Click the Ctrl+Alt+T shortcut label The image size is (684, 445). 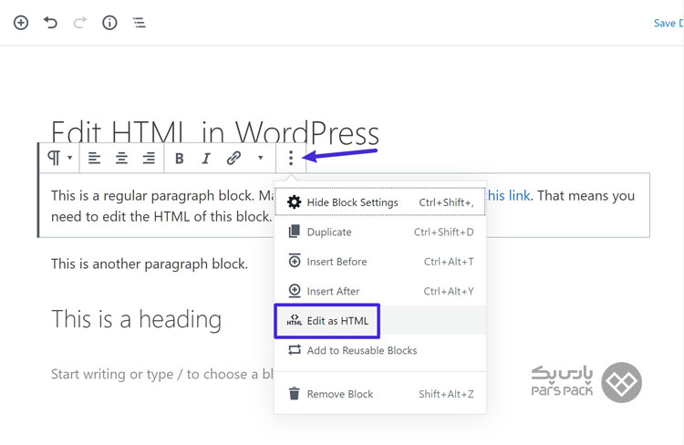(x=449, y=262)
